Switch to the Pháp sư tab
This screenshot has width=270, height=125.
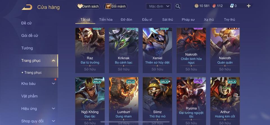188,20
